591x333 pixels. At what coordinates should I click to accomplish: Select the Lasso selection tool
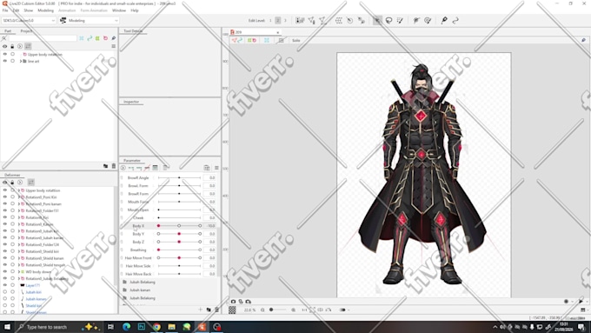[x=388, y=20]
